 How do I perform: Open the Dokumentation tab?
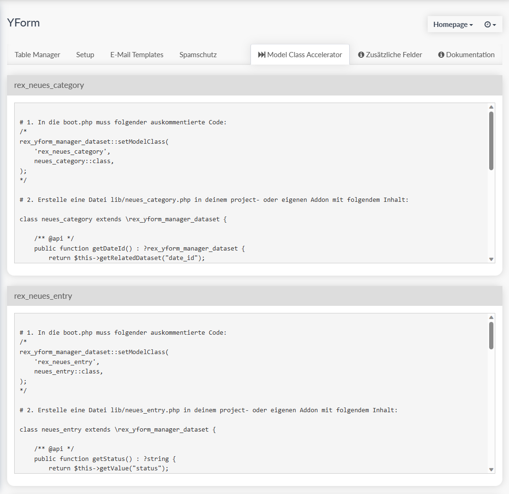pyautogui.click(x=466, y=54)
